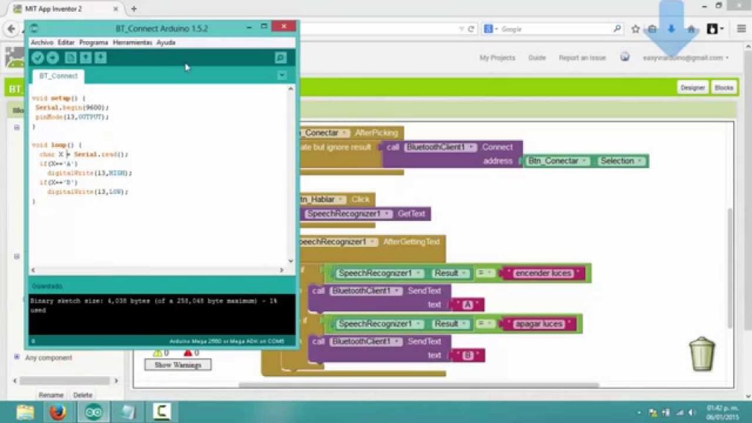Click the blocks workspace vertical scrollbar
The height and width of the screenshot is (423, 752).
pos(730,267)
